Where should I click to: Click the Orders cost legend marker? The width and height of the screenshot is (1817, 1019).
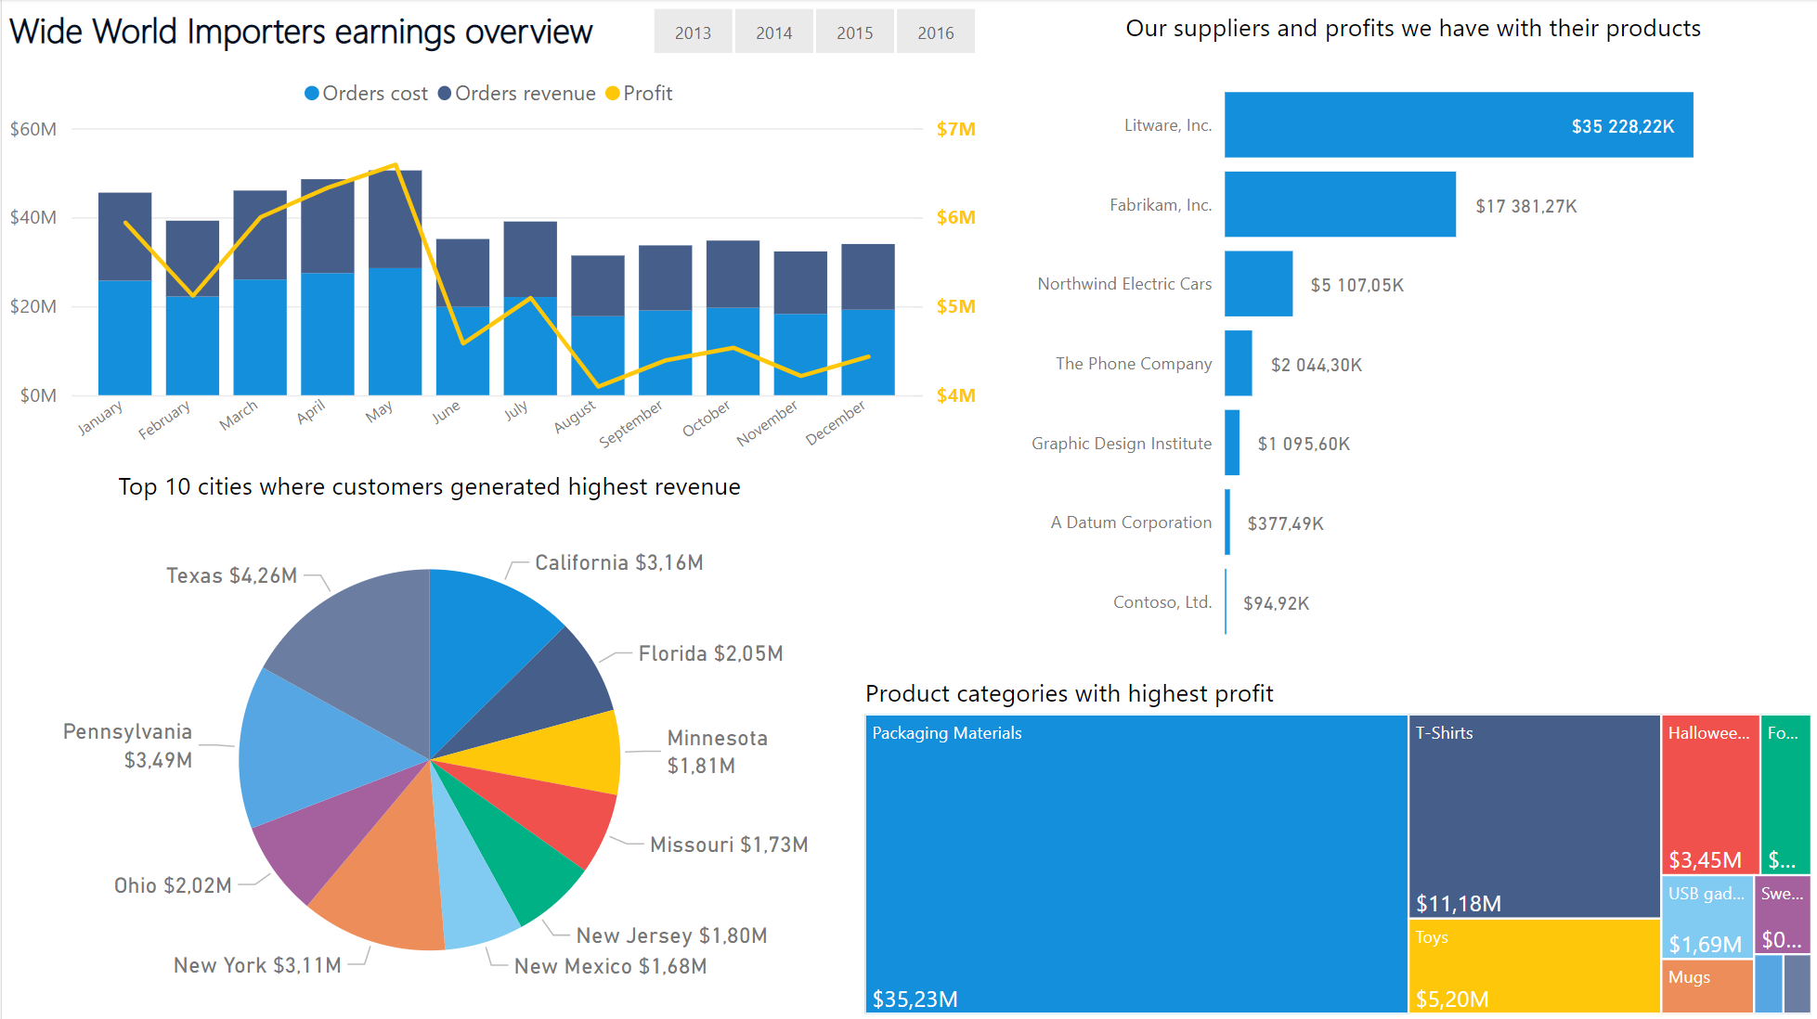click(312, 94)
